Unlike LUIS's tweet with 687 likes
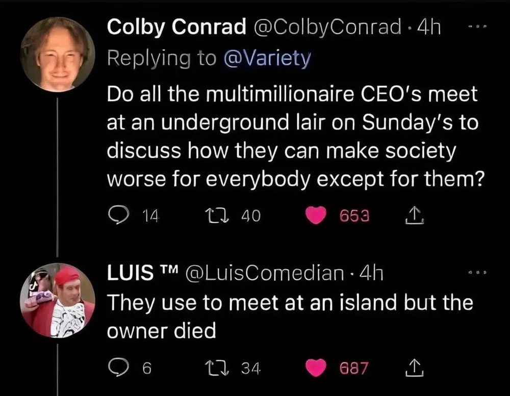The width and height of the screenshot is (510, 396). tap(316, 368)
